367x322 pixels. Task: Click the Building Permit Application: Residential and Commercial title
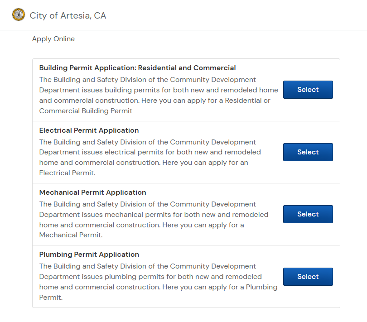(137, 68)
